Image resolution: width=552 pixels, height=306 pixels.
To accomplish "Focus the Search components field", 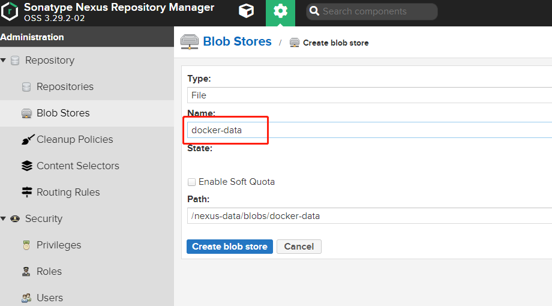I will click(x=372, y=11).
